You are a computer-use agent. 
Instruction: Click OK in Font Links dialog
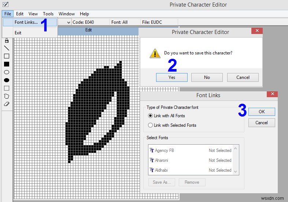pyautogui.click(x=262, y=112)
